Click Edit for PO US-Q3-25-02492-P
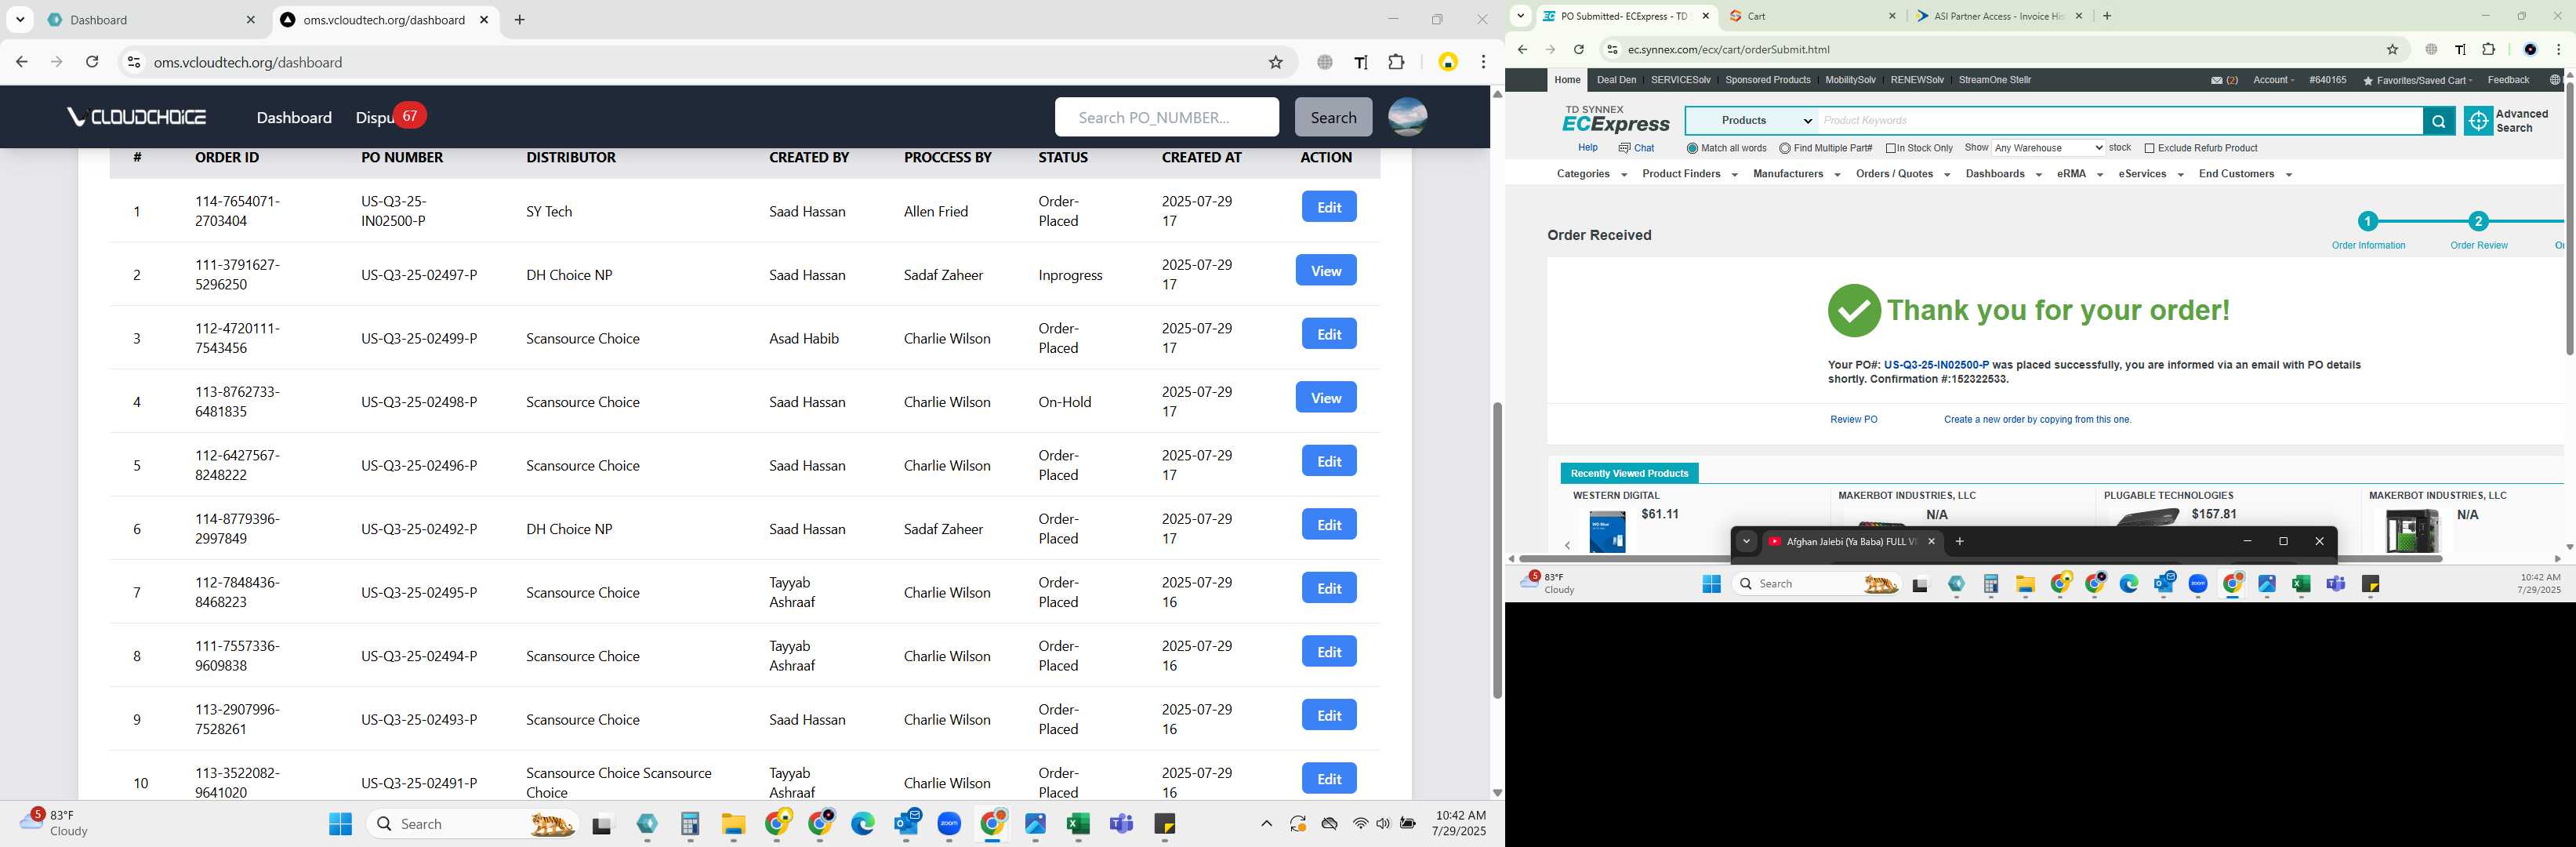 pos(1328,525)
